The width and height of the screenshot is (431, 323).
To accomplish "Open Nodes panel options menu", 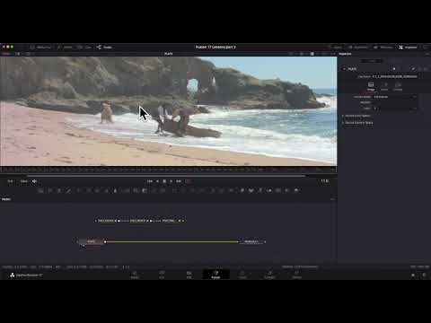I will point(332,199).
